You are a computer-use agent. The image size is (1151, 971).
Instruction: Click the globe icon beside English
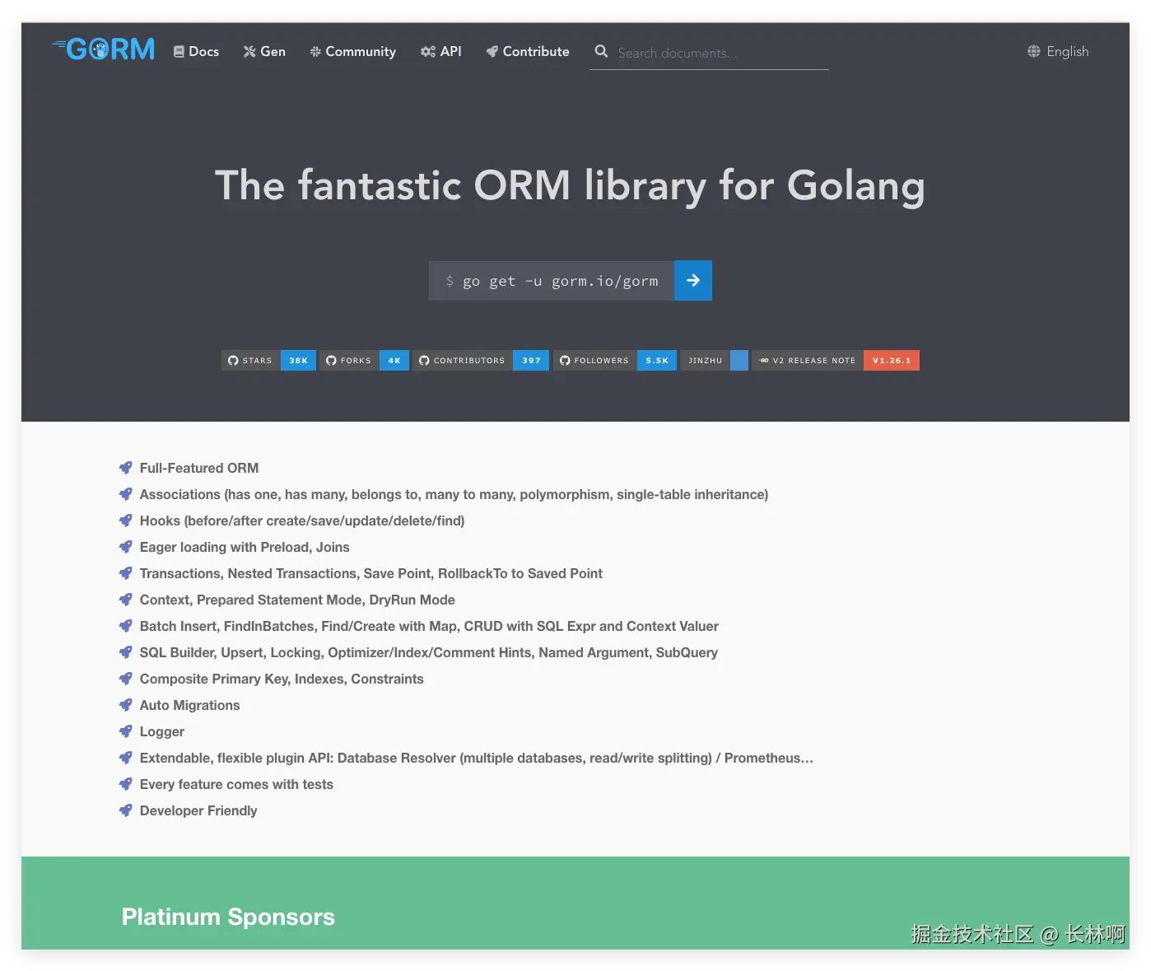pyautogui.click(x=1034, y=50)
